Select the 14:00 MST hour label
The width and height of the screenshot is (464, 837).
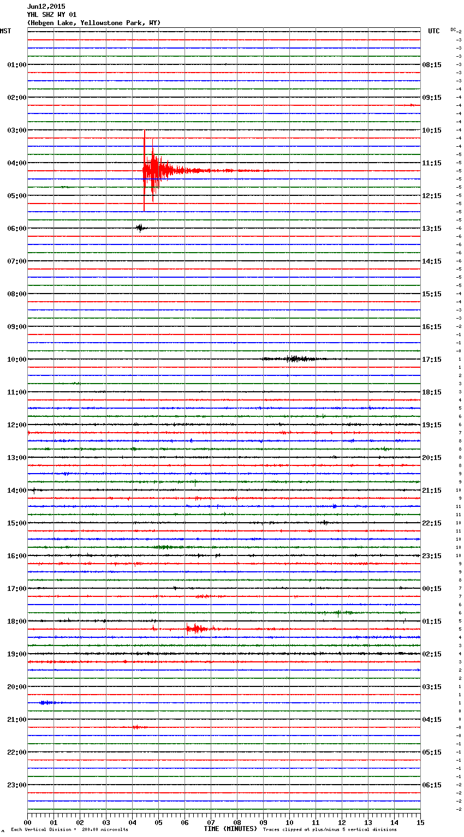click(17, 491)
